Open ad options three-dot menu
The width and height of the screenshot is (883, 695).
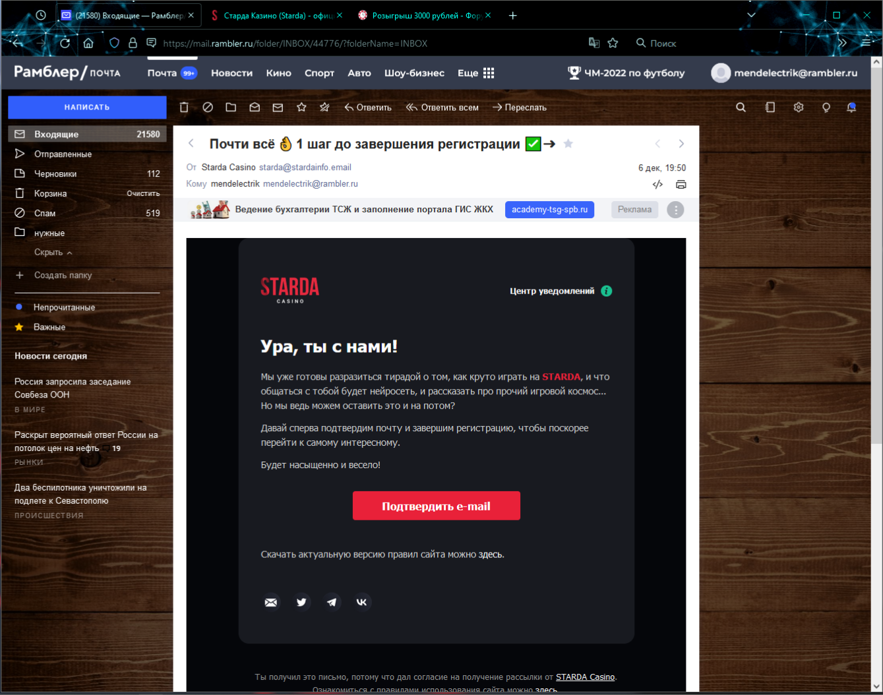point(675,210)
